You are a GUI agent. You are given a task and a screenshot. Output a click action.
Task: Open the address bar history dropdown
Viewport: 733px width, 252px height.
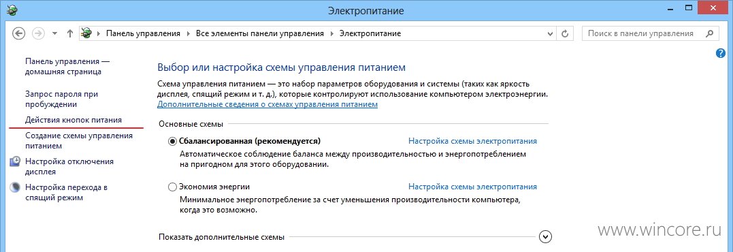(550, 33)
